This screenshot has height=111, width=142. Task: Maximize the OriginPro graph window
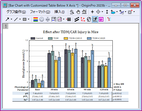tap(125, 5)
